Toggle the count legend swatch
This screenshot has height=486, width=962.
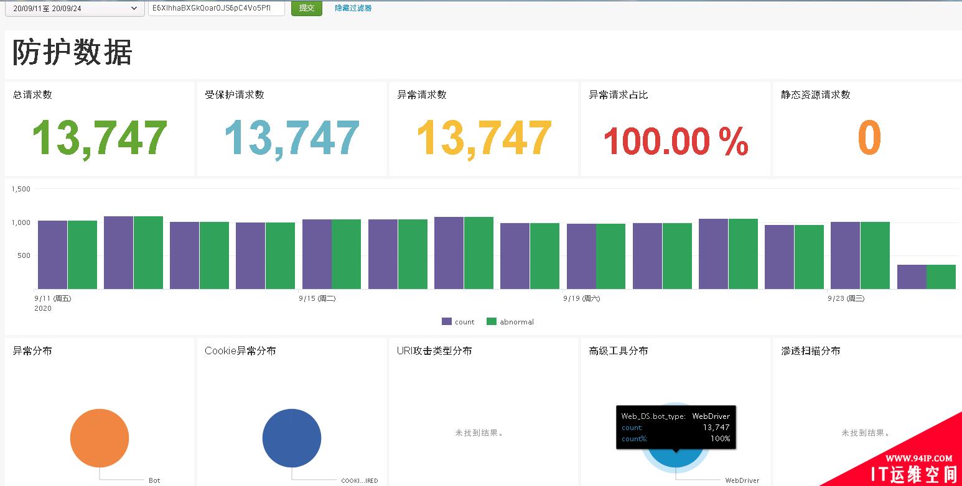point(447,321)
